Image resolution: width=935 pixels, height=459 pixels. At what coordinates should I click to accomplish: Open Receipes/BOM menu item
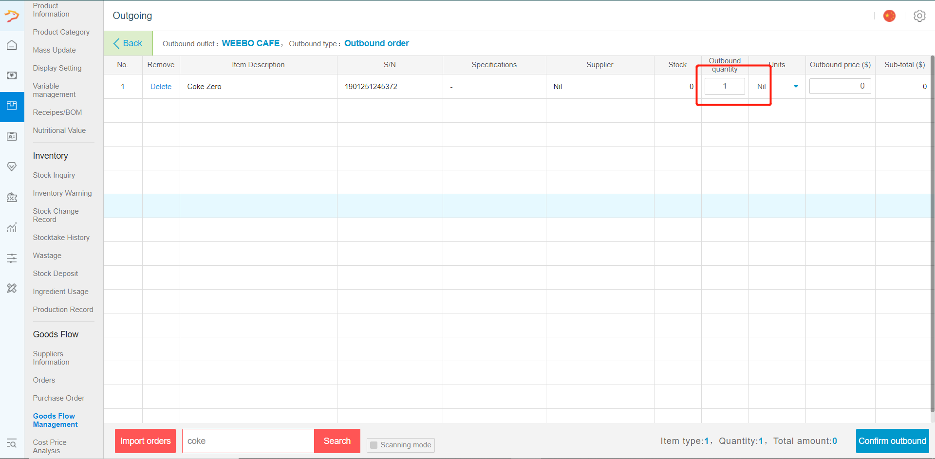point(57,112)
